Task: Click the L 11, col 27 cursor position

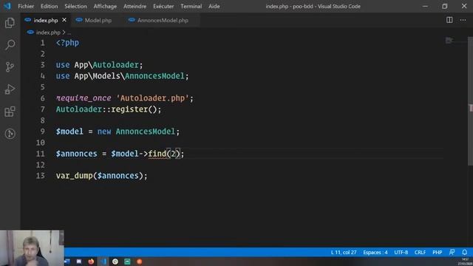Action: 344,252
